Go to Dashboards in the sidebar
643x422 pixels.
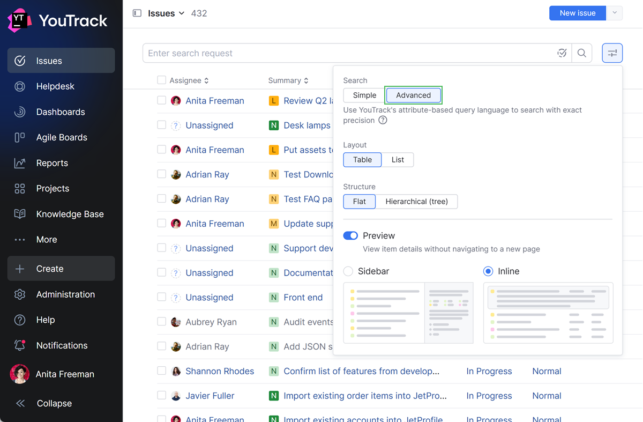(x=61, y=112)
